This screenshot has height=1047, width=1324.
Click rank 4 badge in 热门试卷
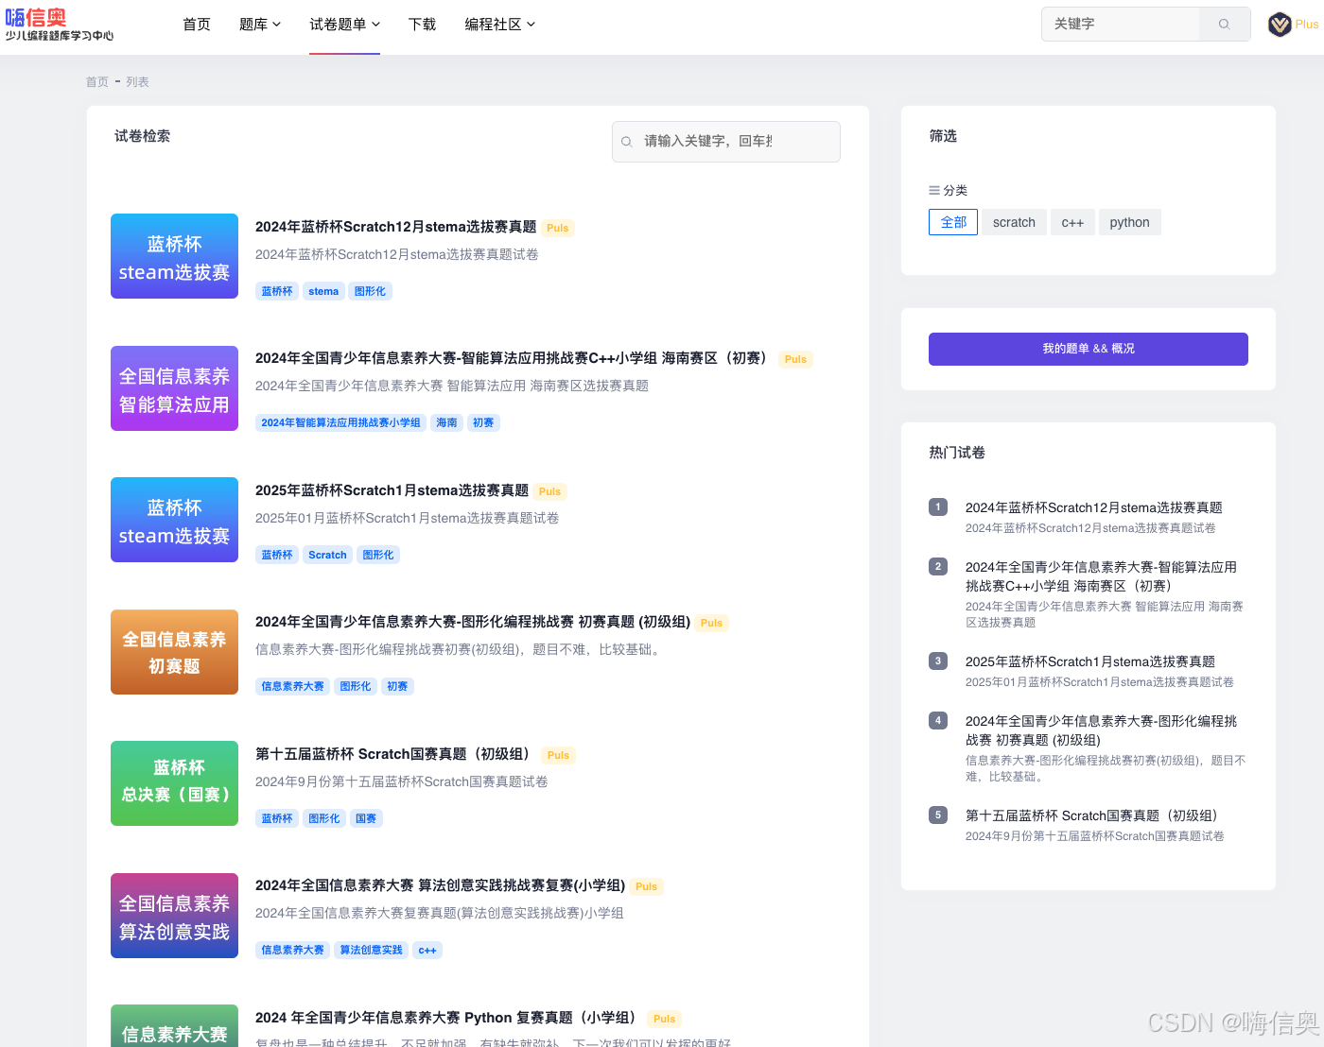(938, 721)
